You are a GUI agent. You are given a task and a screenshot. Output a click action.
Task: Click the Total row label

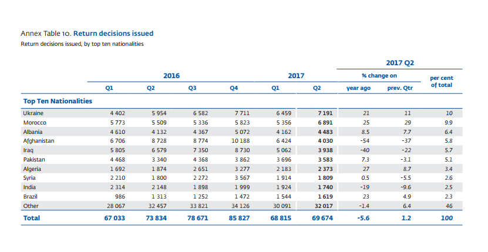click(31, 217)
